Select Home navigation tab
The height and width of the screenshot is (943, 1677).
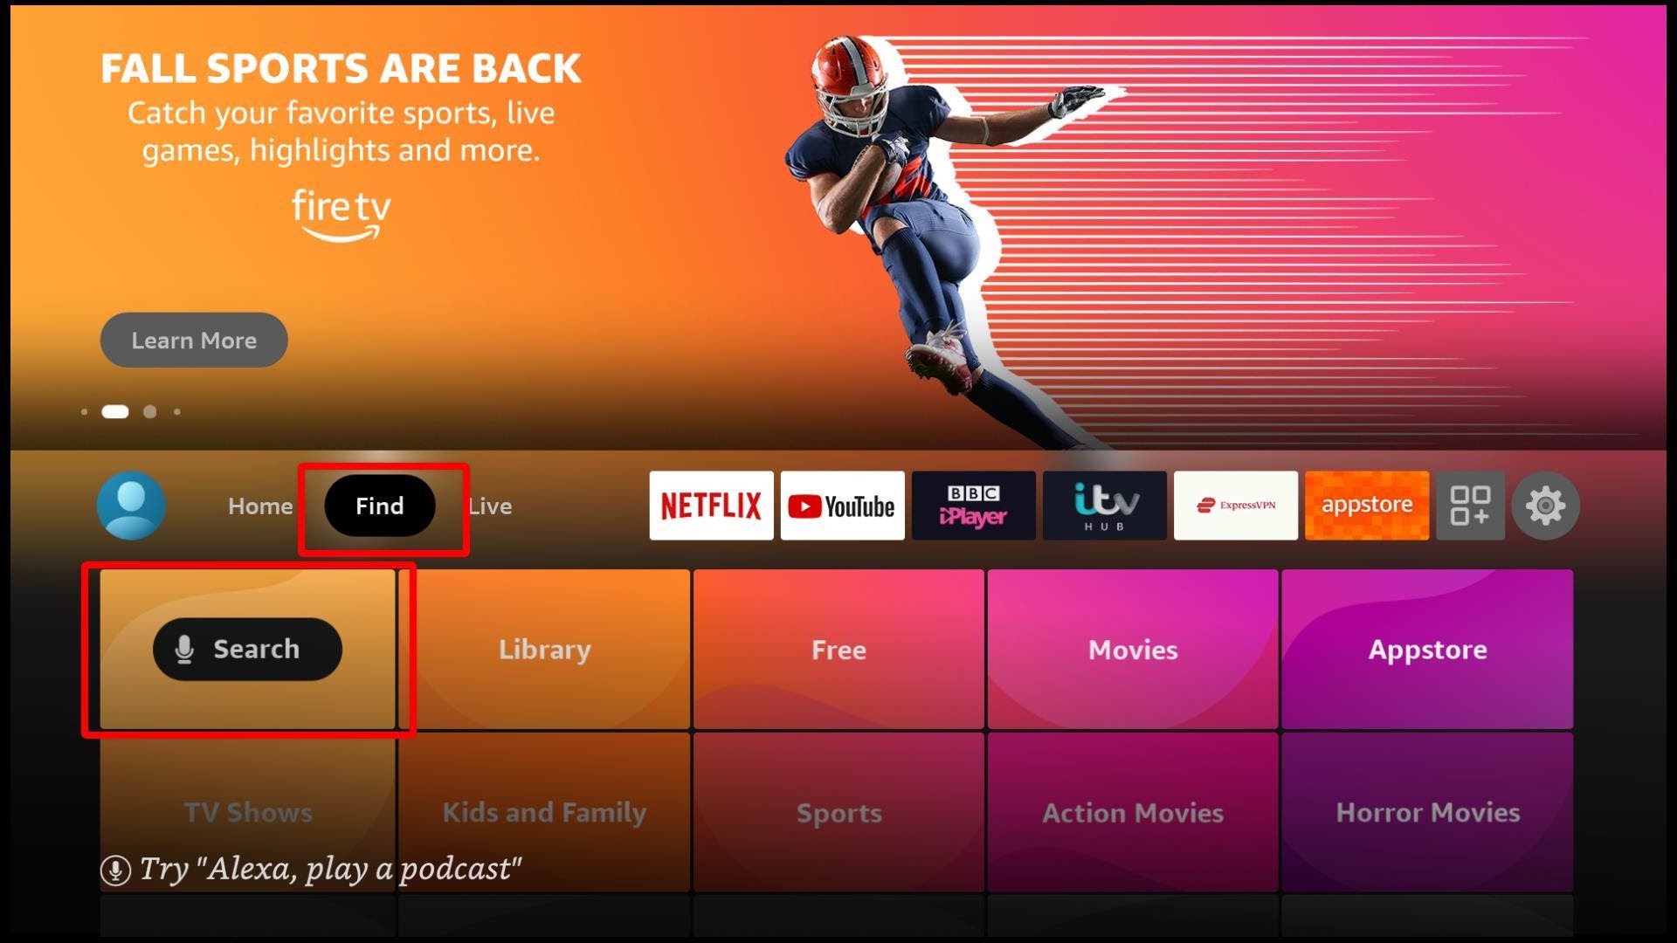click(x=259, y=505)
